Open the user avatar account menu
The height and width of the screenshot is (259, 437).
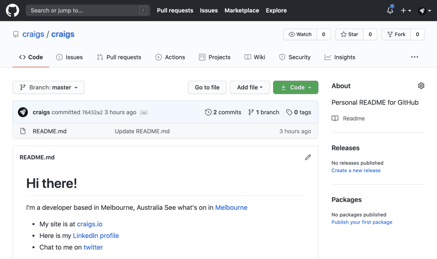click(x=425, y=11)
